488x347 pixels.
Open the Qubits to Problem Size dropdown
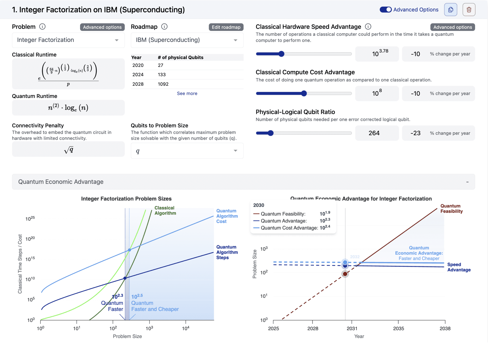187,151
